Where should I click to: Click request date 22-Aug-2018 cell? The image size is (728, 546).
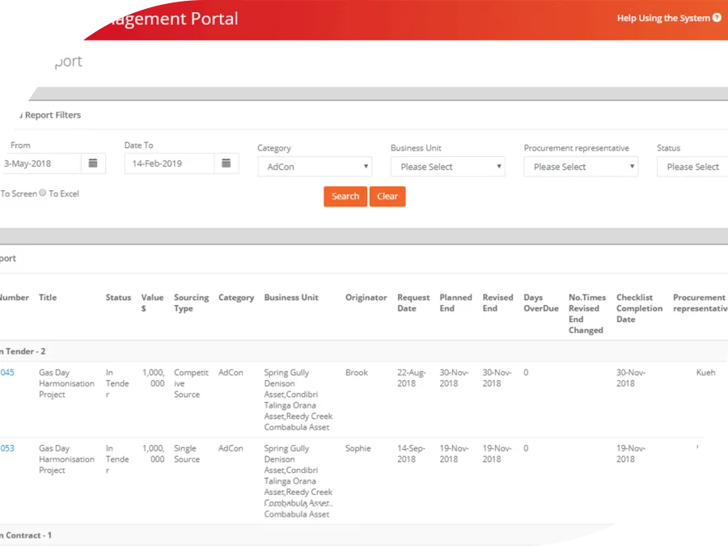click(412, 378)
